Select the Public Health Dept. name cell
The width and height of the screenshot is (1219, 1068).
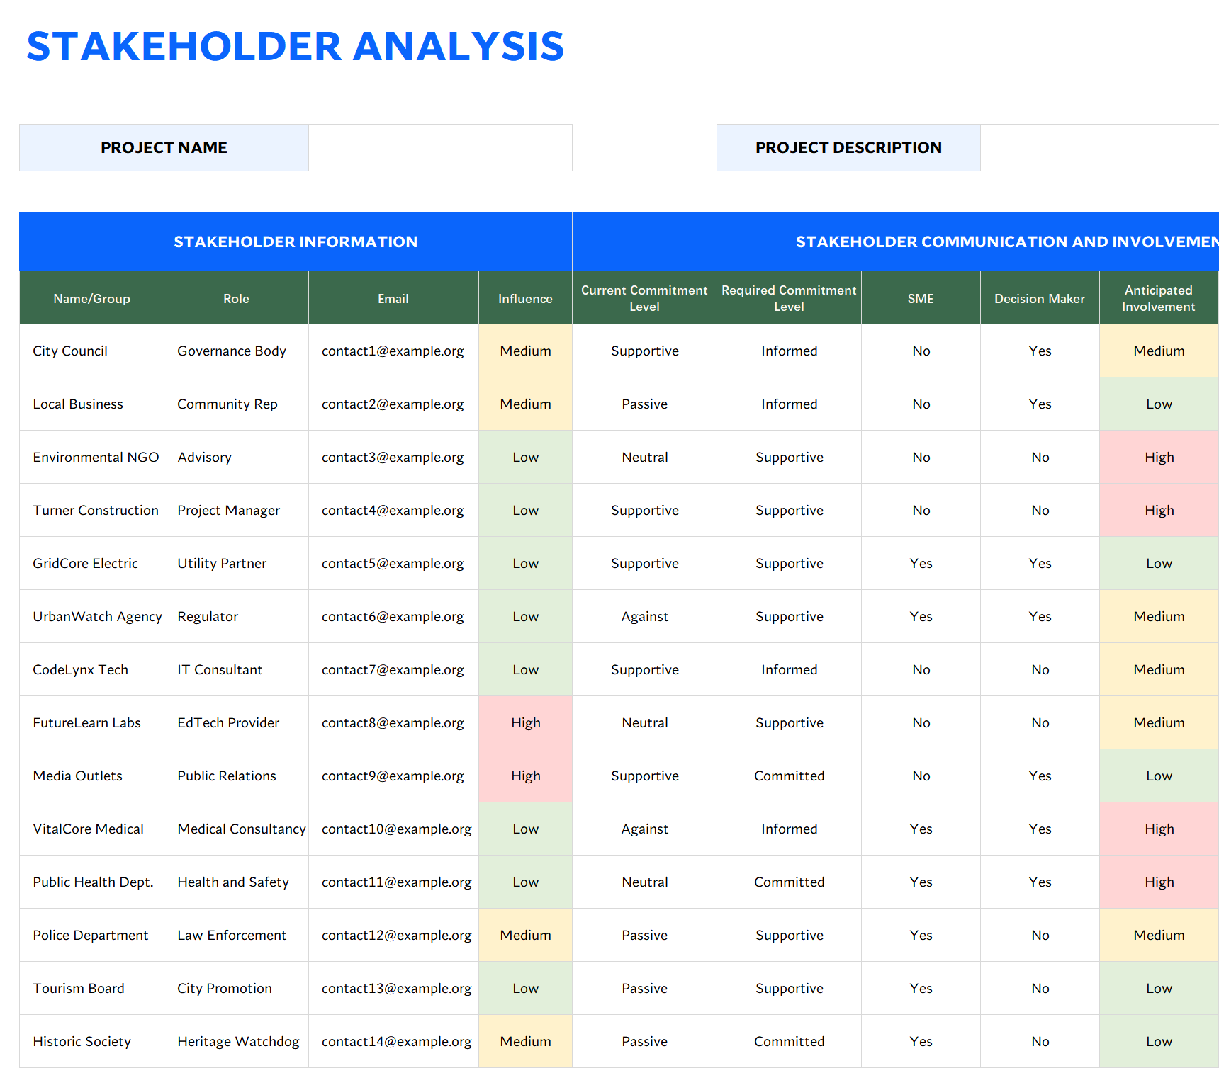pos(92,882)
